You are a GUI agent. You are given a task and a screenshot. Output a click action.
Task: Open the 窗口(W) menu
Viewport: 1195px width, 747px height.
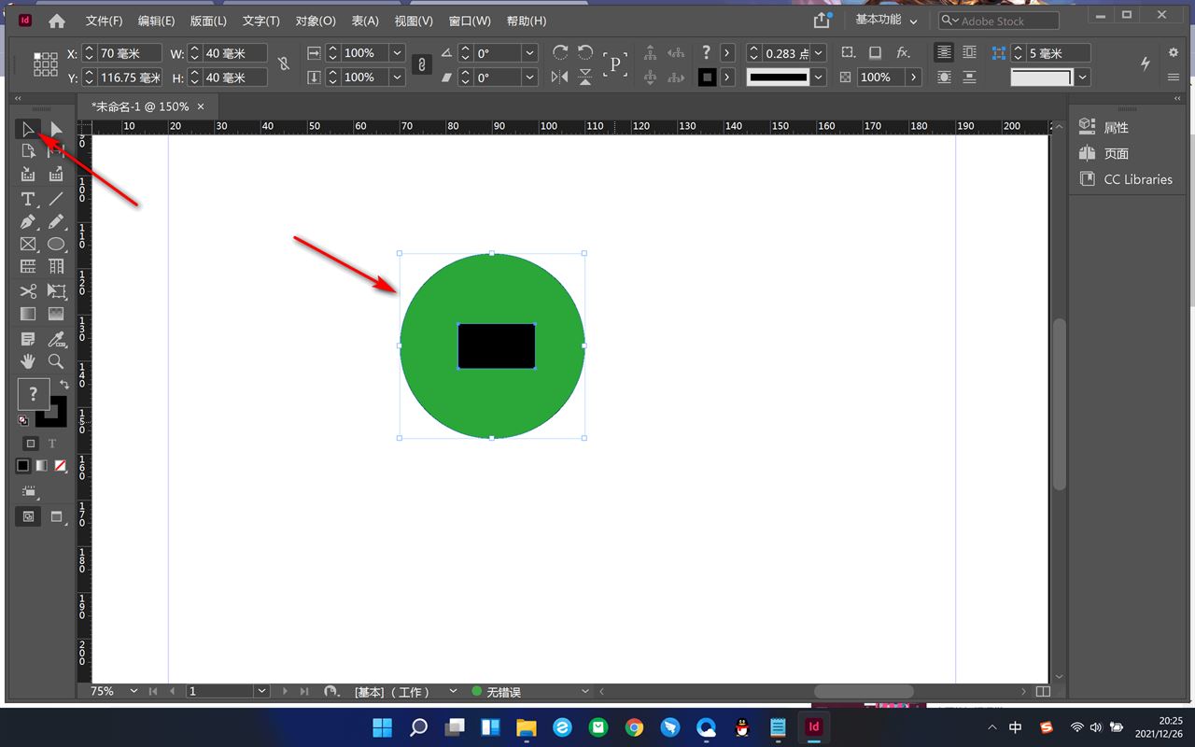(470, 21)
